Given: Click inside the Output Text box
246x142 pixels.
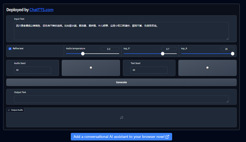Looking at the screenshot, I should 121,99.
